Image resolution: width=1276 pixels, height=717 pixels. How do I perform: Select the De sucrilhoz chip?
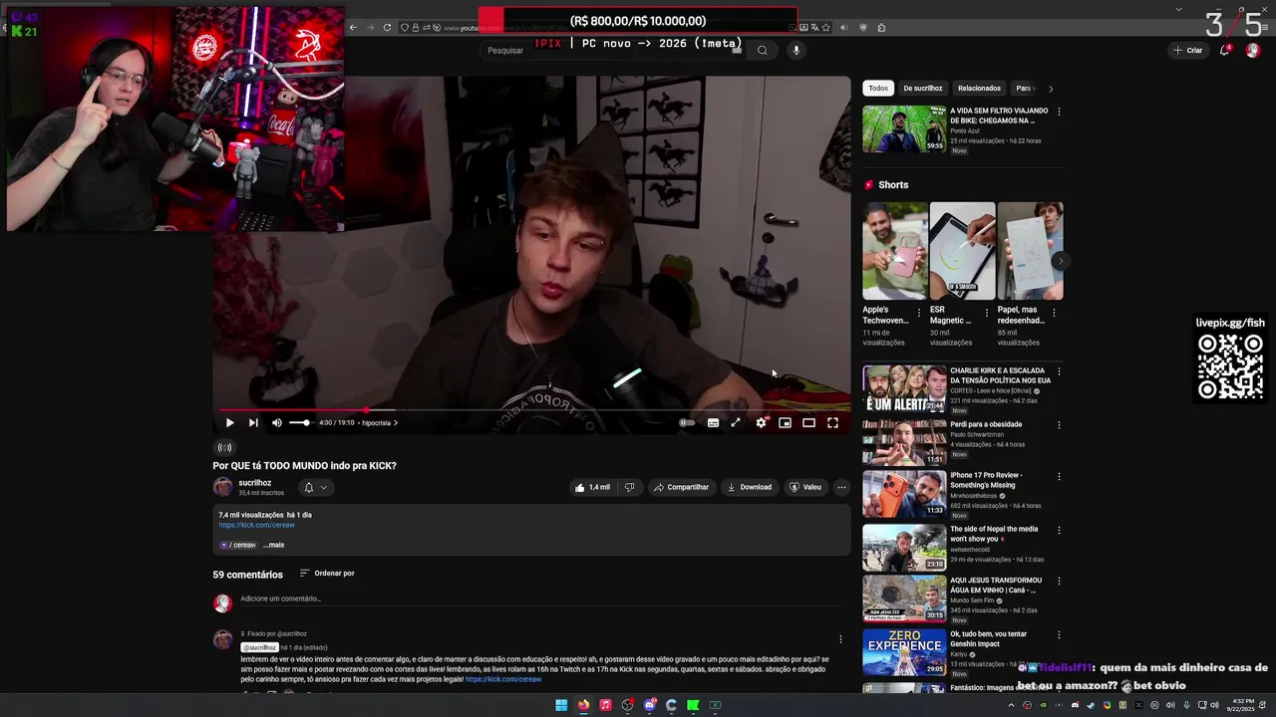pyautogui.click(x=923, y=88)
